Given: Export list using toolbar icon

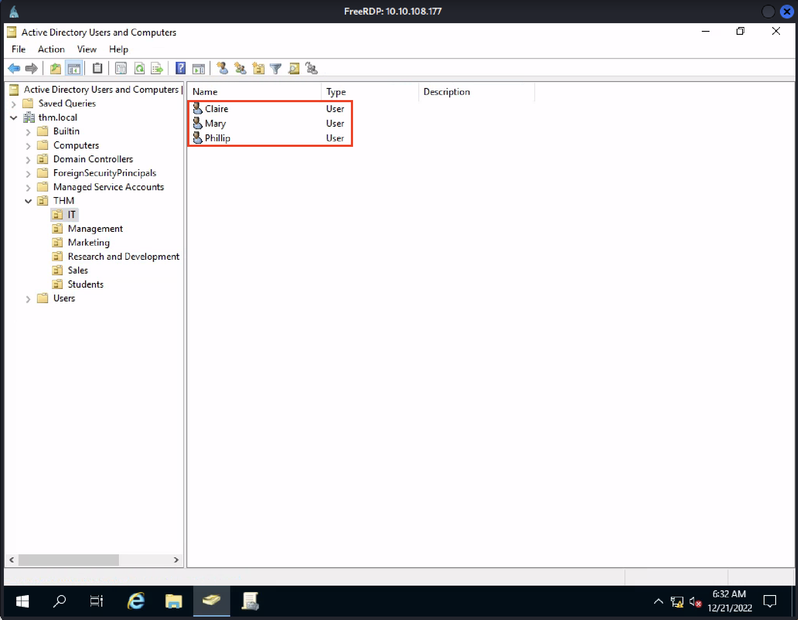Looking at the screenshot, I should 157,68.
